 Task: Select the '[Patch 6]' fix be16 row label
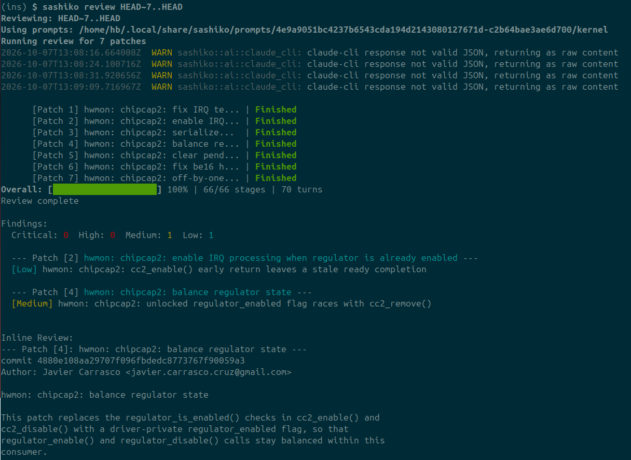tap(136, 166)
